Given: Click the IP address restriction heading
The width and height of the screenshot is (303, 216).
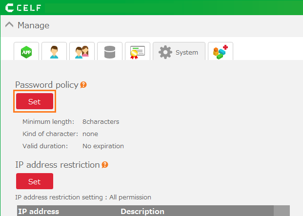Looking at the screenshot, I should coord(58,165).
